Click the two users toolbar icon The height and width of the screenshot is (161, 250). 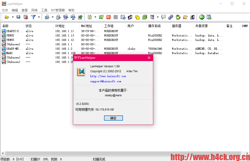coord(130,17)
